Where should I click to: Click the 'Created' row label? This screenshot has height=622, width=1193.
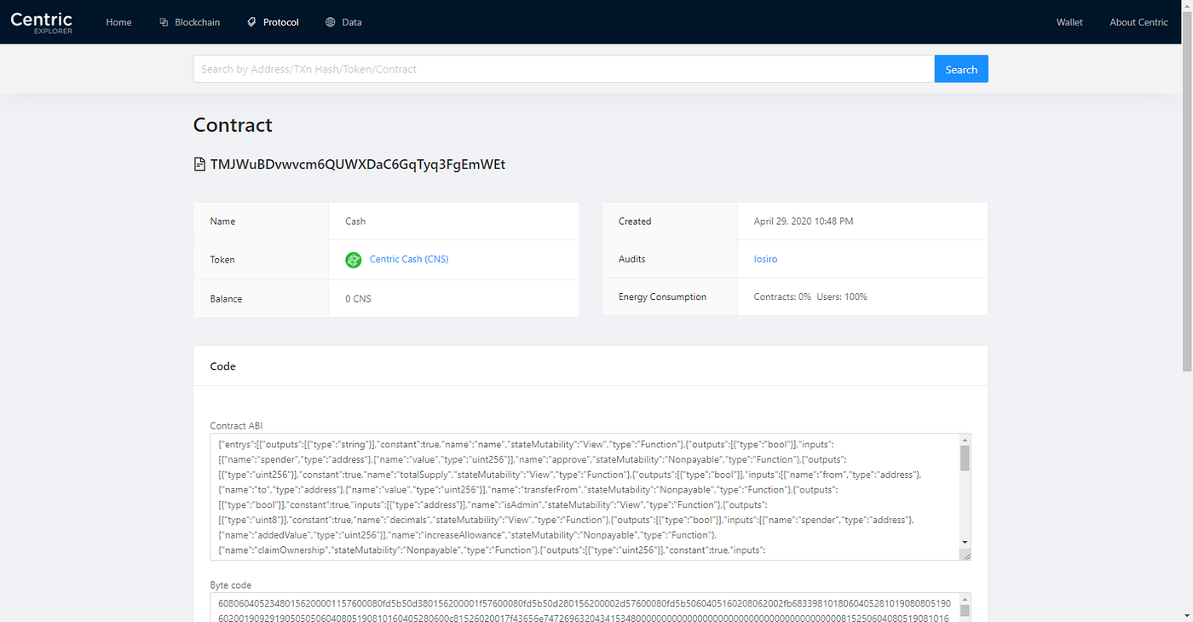coord(635,222)
